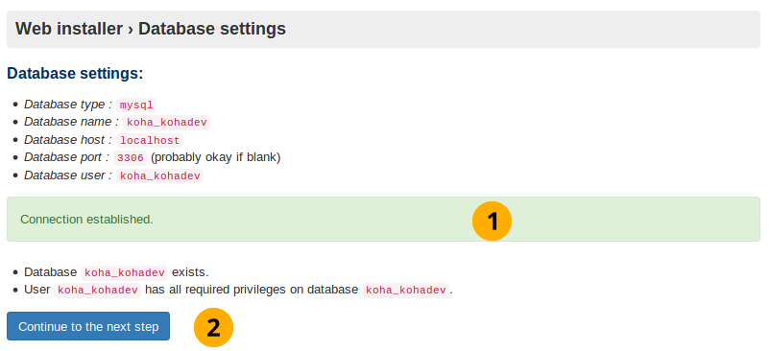The image size is (771, 351).
Task: Click the orange number 1 marker
Action: pyautogui.click(x=492, y=221)
